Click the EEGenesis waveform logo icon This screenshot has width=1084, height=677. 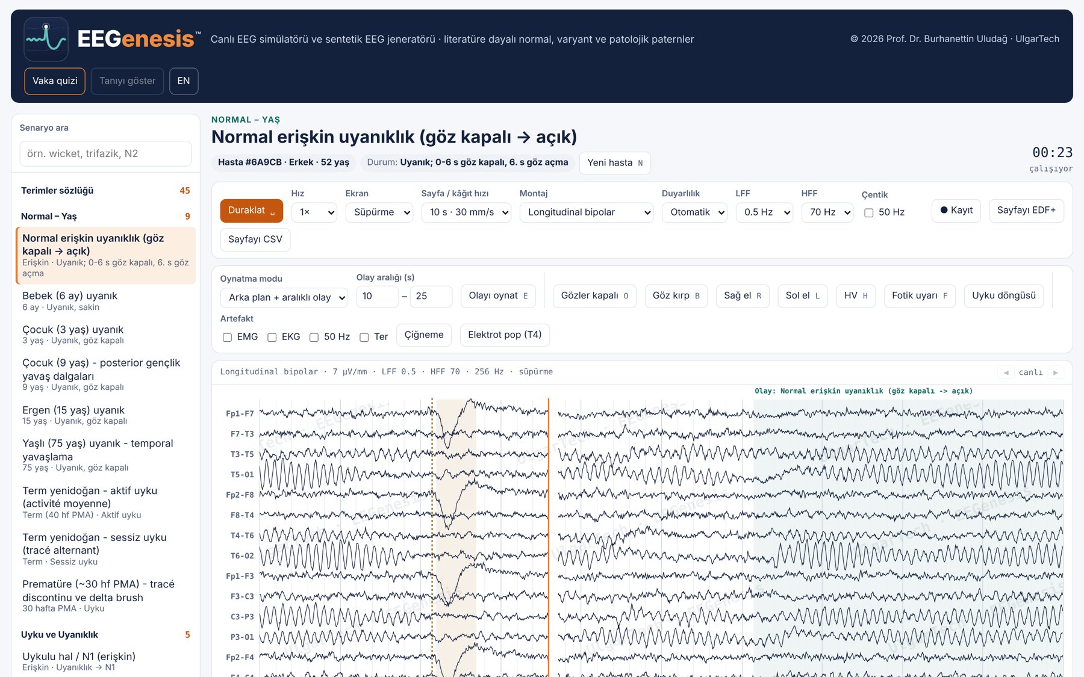coord(46,39)
